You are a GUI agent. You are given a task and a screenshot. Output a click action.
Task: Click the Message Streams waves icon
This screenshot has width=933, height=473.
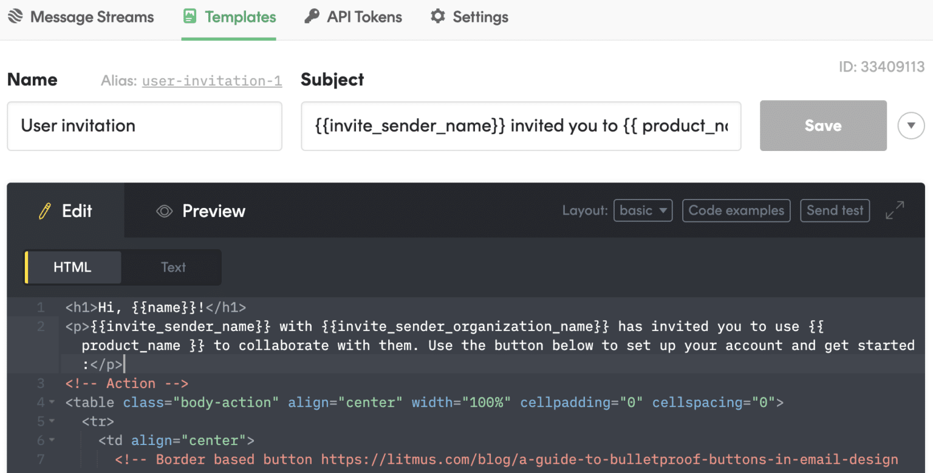(x=15, y=16)
